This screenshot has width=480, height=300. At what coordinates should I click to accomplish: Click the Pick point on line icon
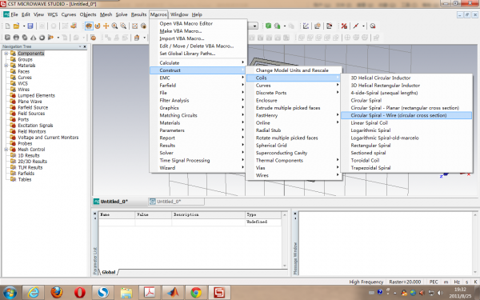[356, 26]
